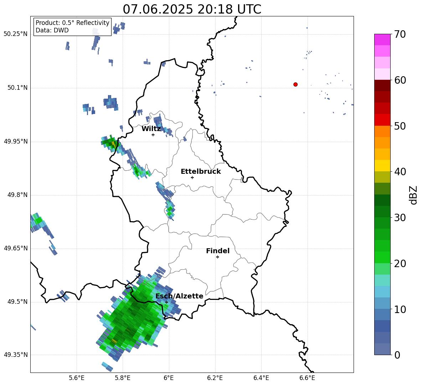Click the 49.8°N latitude label
Screen dimensions: 422x385
click(x=17, y=195)
